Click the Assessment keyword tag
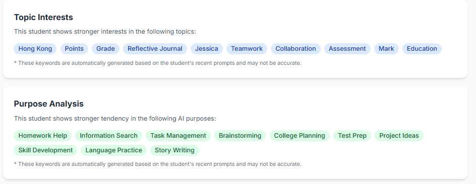This screenshot has height=184, width=476. [x=347, y=49]
